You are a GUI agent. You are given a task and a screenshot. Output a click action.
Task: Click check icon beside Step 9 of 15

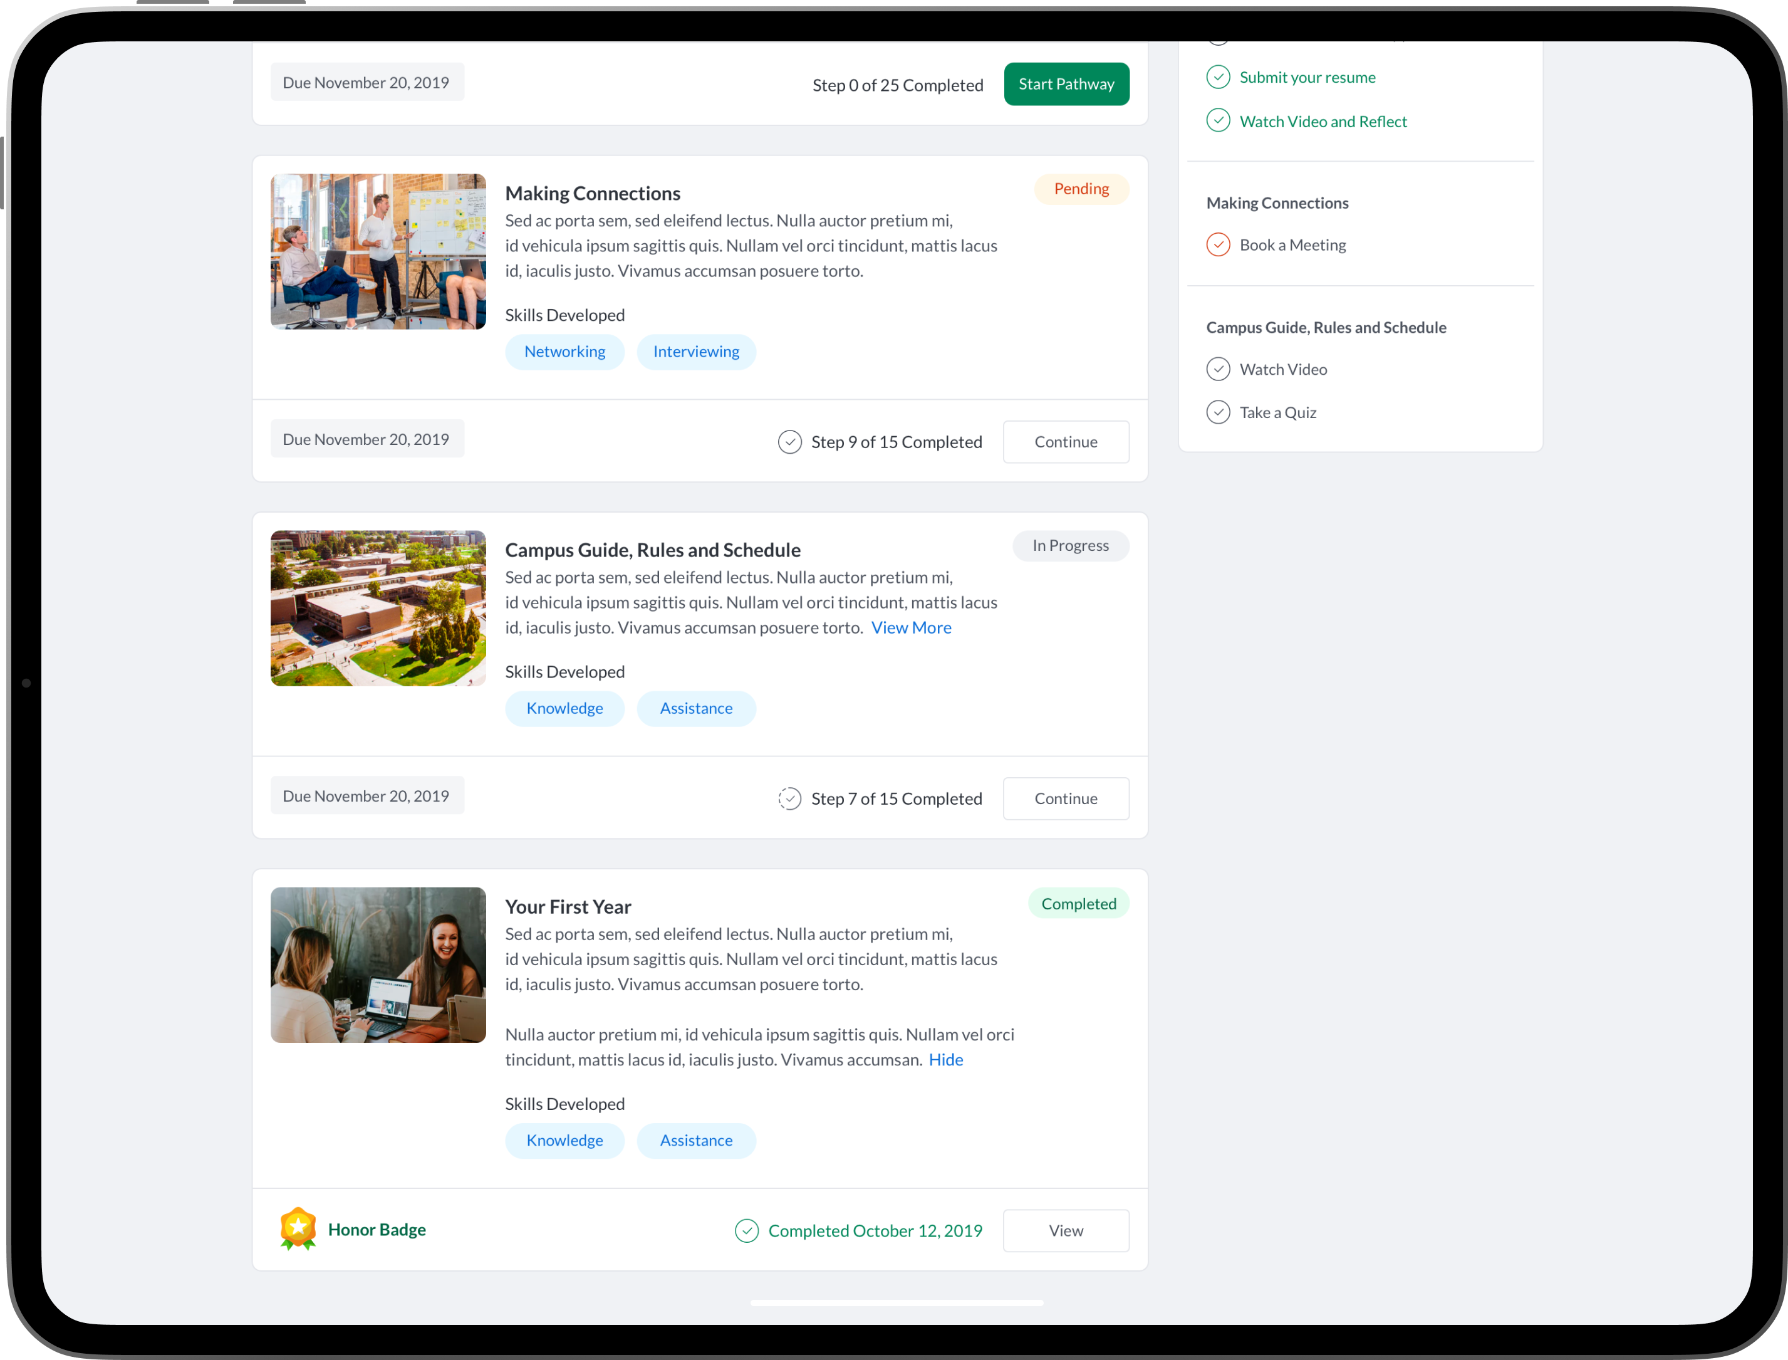point(789,442)
